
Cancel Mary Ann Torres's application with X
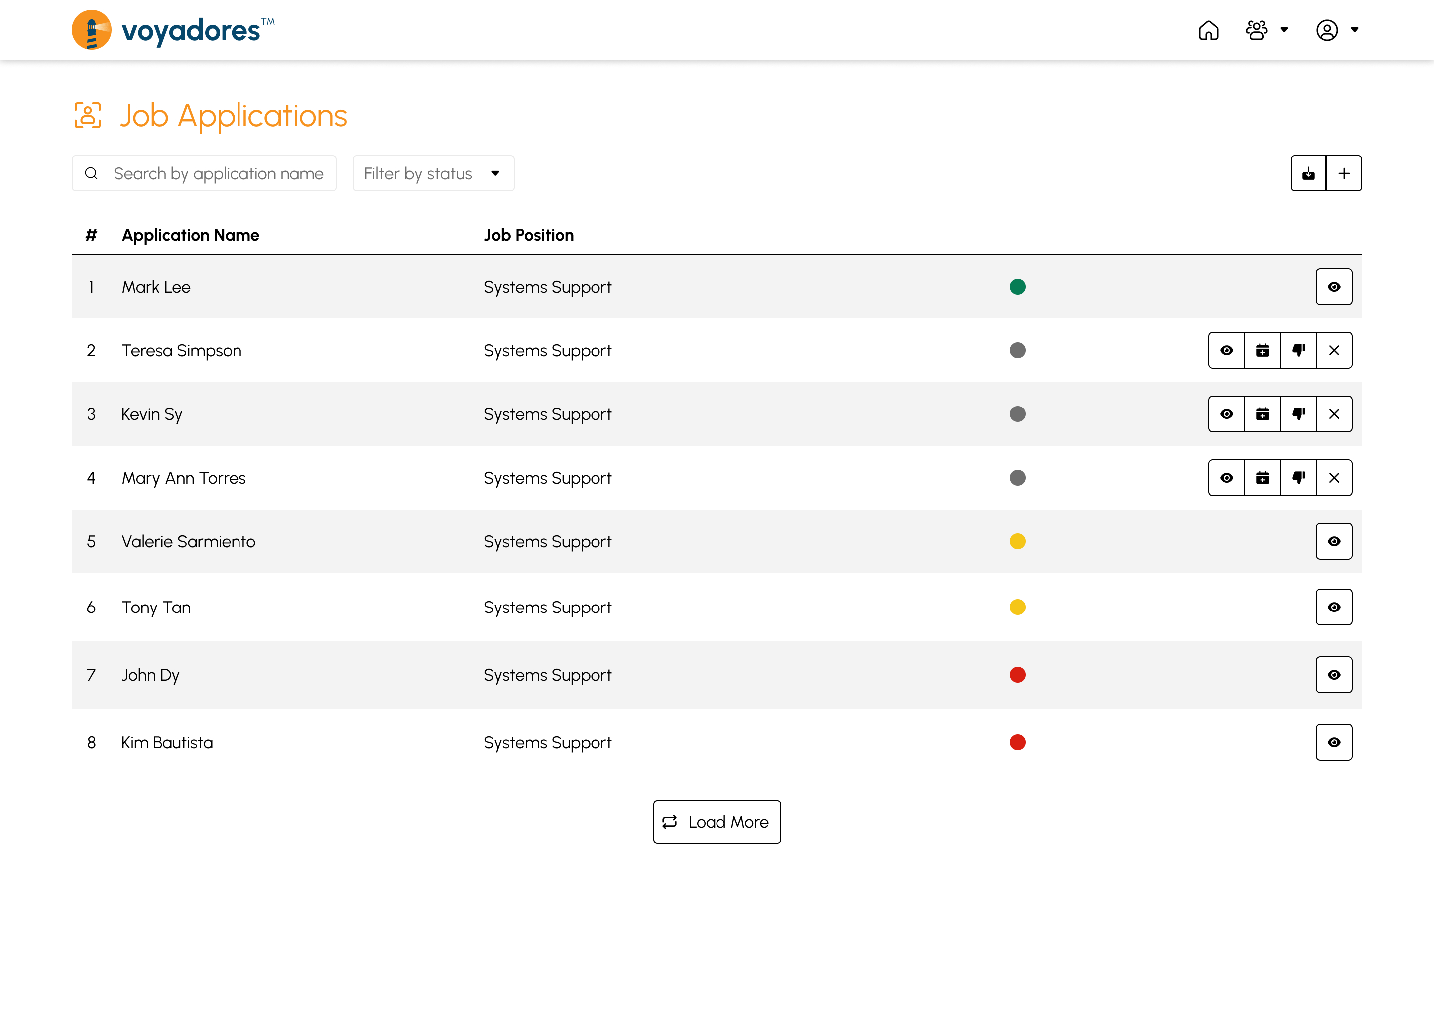(x=1334, y=478)
